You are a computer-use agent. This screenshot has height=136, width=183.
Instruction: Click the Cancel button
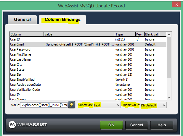tap(137, 125)
